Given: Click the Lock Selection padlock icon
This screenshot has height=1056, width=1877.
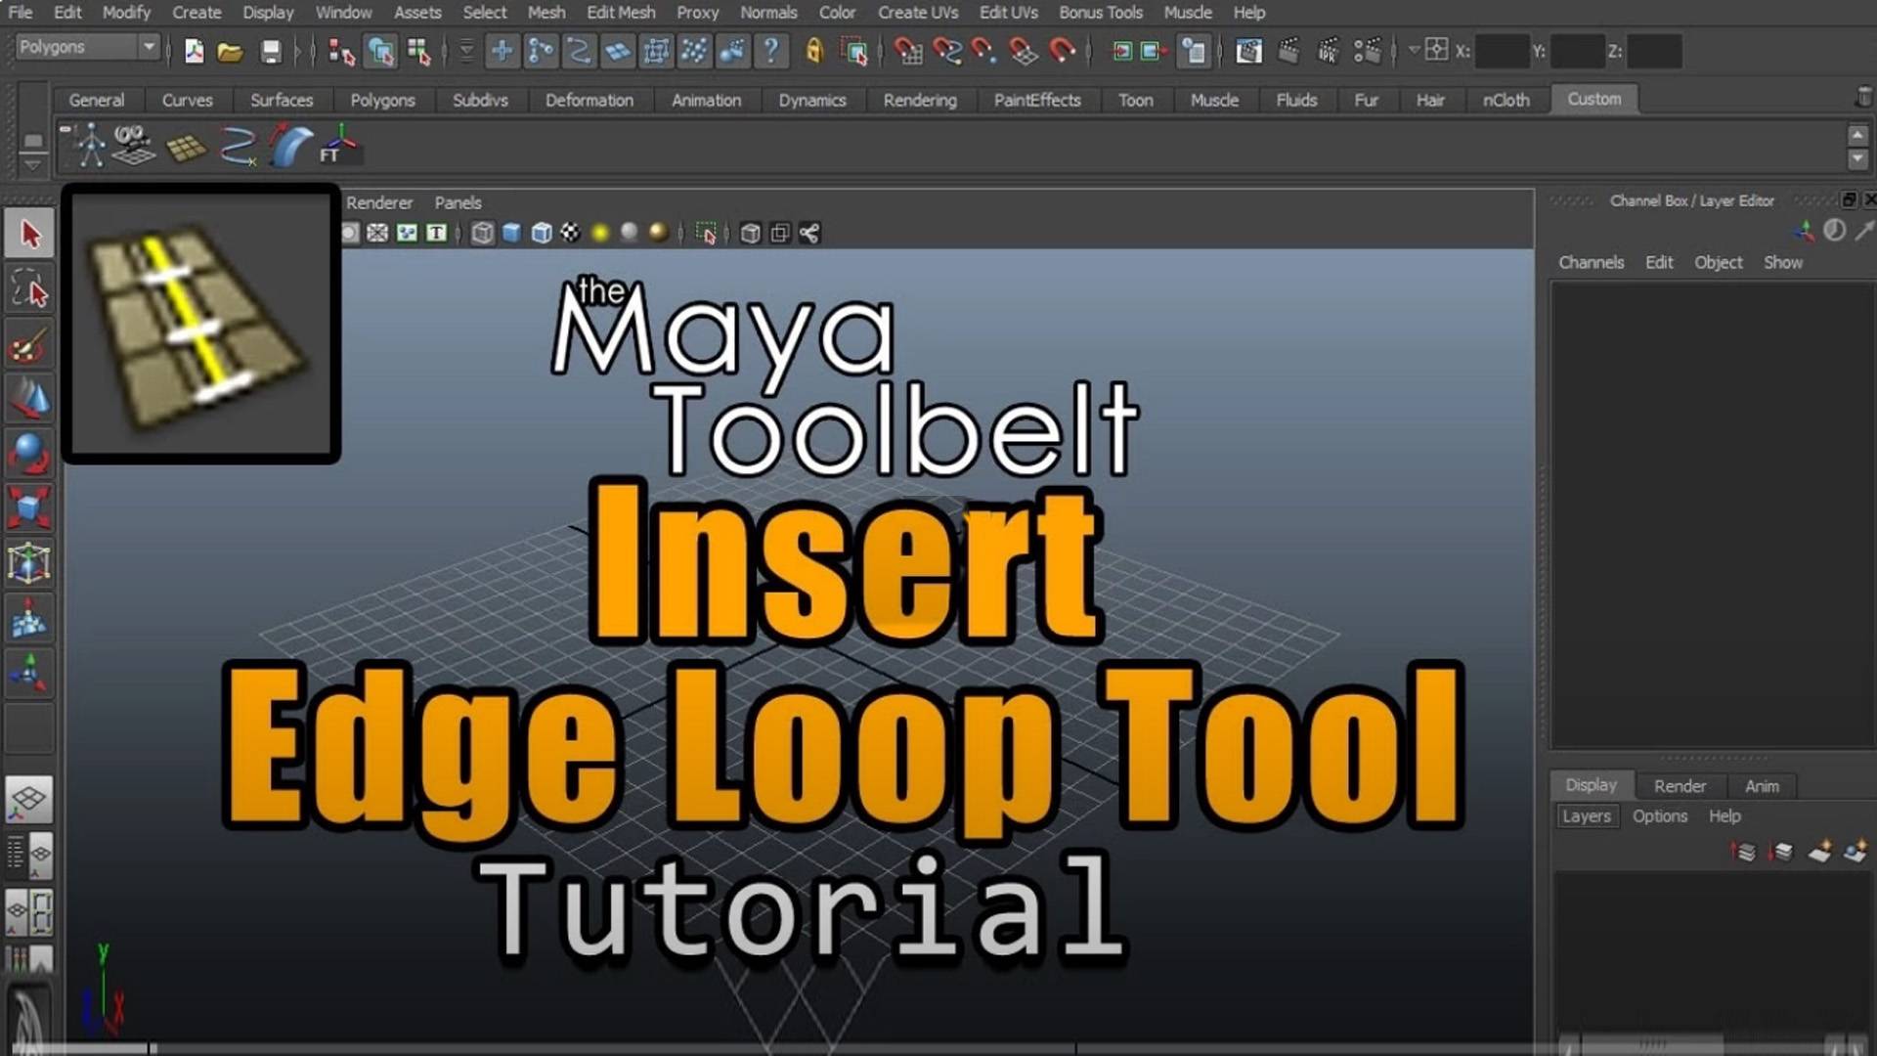Looking at the screenshot, I should [813, 51].
